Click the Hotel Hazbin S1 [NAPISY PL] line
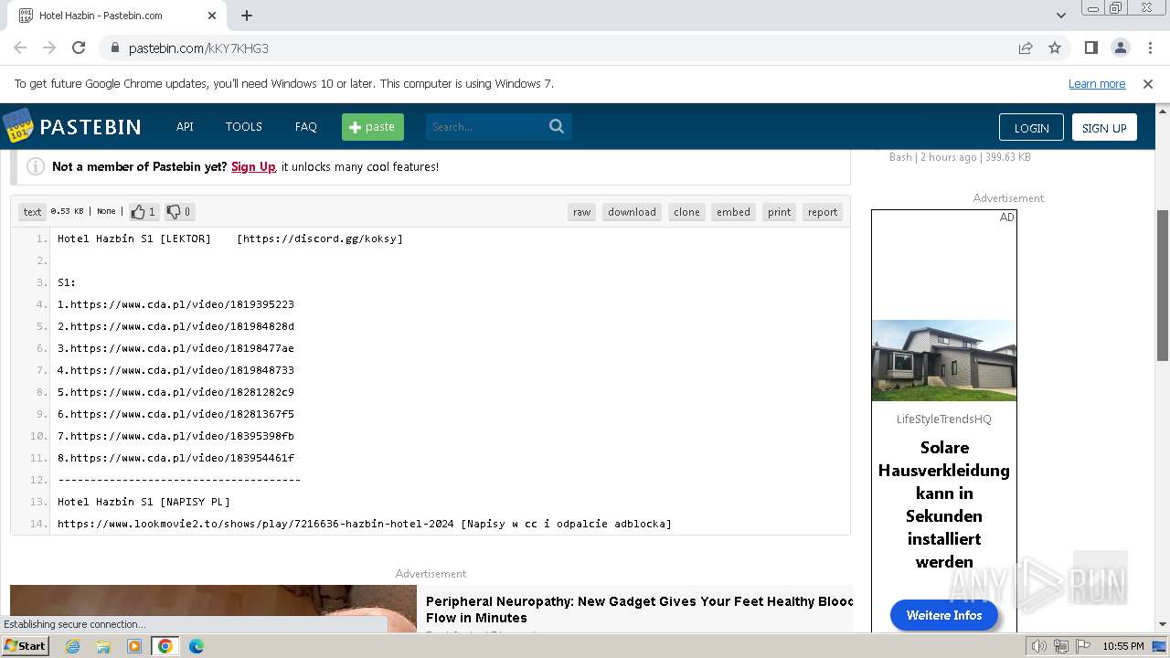The width and height of the screenshot is (1170, 658). click(144, 502)
